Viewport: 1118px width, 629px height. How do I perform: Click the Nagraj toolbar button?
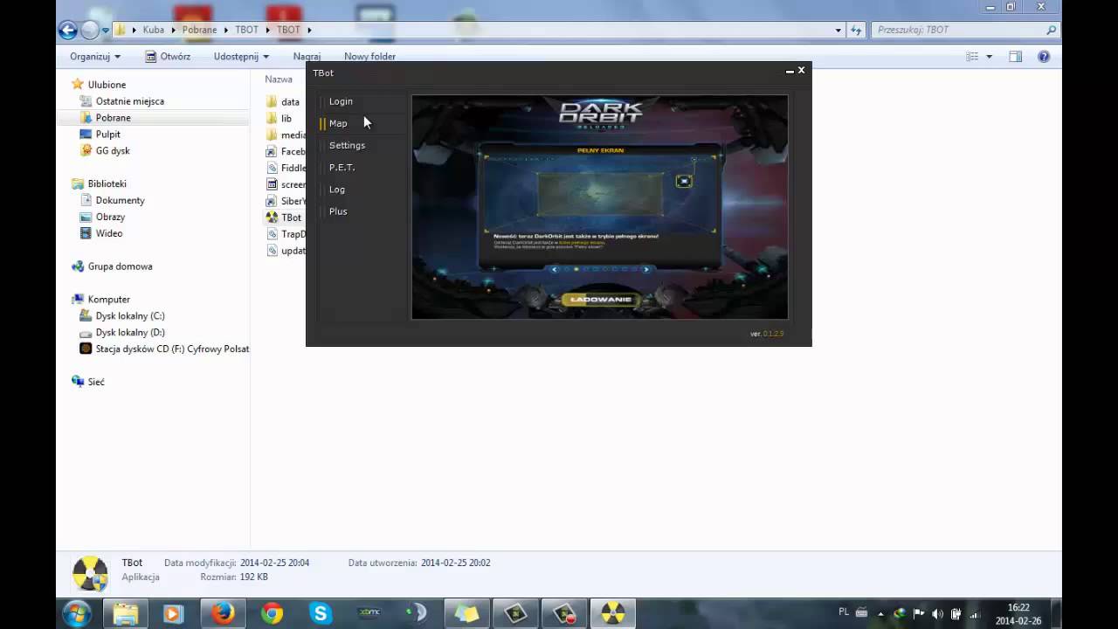tap(307, 57)
